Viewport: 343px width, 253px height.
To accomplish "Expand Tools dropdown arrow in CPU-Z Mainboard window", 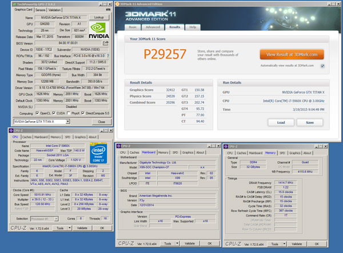I will point(177,243).
